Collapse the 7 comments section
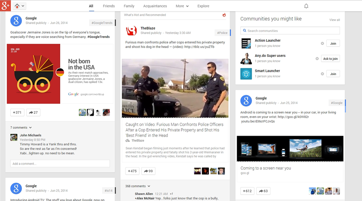The image size is (362, 201). pos(21,128)
